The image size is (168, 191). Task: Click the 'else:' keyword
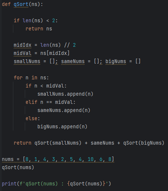[33, 119]
